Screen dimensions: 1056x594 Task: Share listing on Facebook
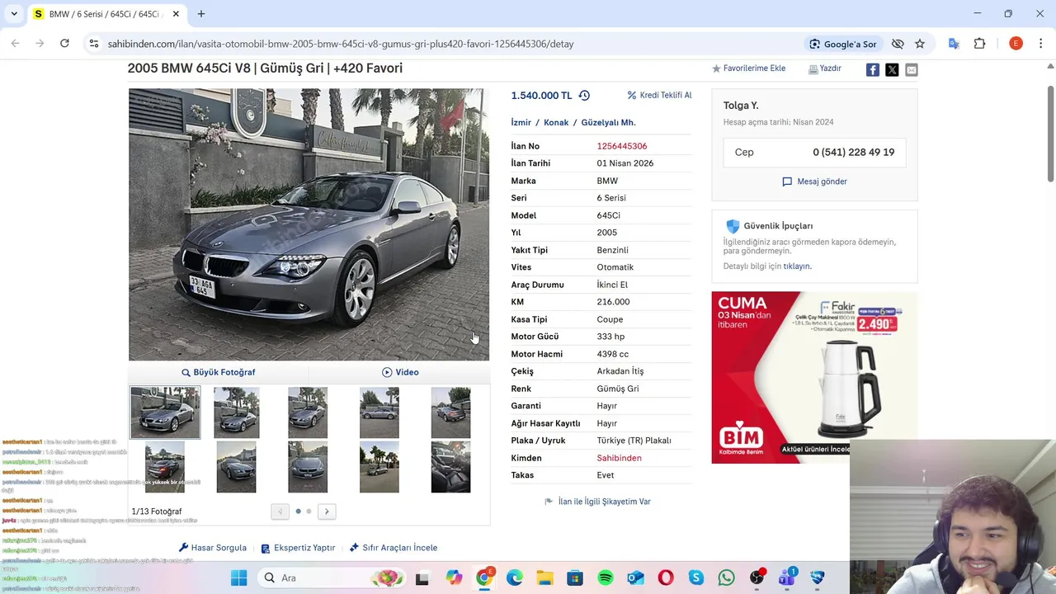(872, 70)
